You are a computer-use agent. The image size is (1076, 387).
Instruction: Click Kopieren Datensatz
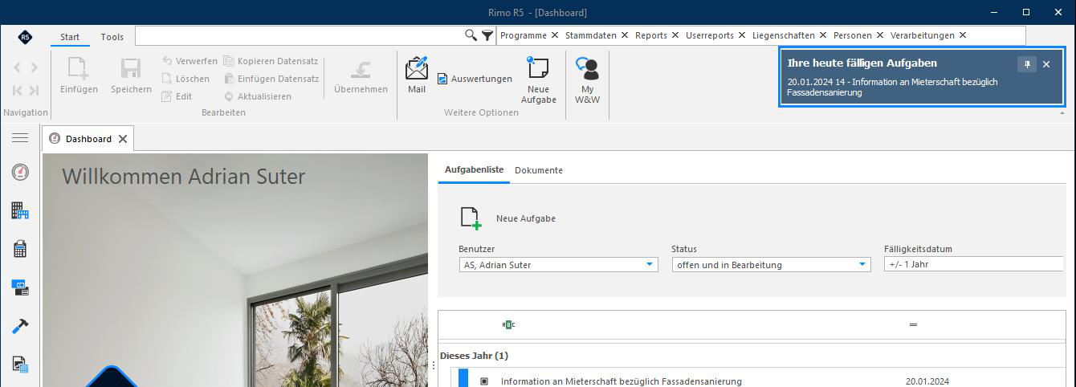(271, 61)
